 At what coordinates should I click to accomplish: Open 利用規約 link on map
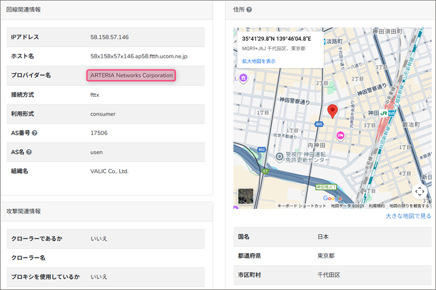[x=377, y=206]
